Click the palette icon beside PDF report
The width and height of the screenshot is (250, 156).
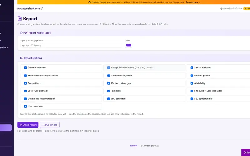click(x=21, y=33)
